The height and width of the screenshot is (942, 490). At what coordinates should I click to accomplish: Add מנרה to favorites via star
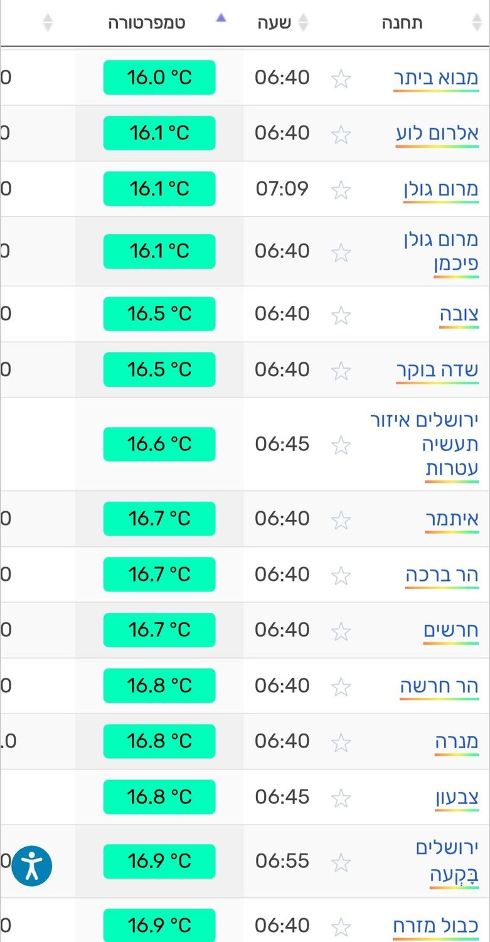pos(341,742)
